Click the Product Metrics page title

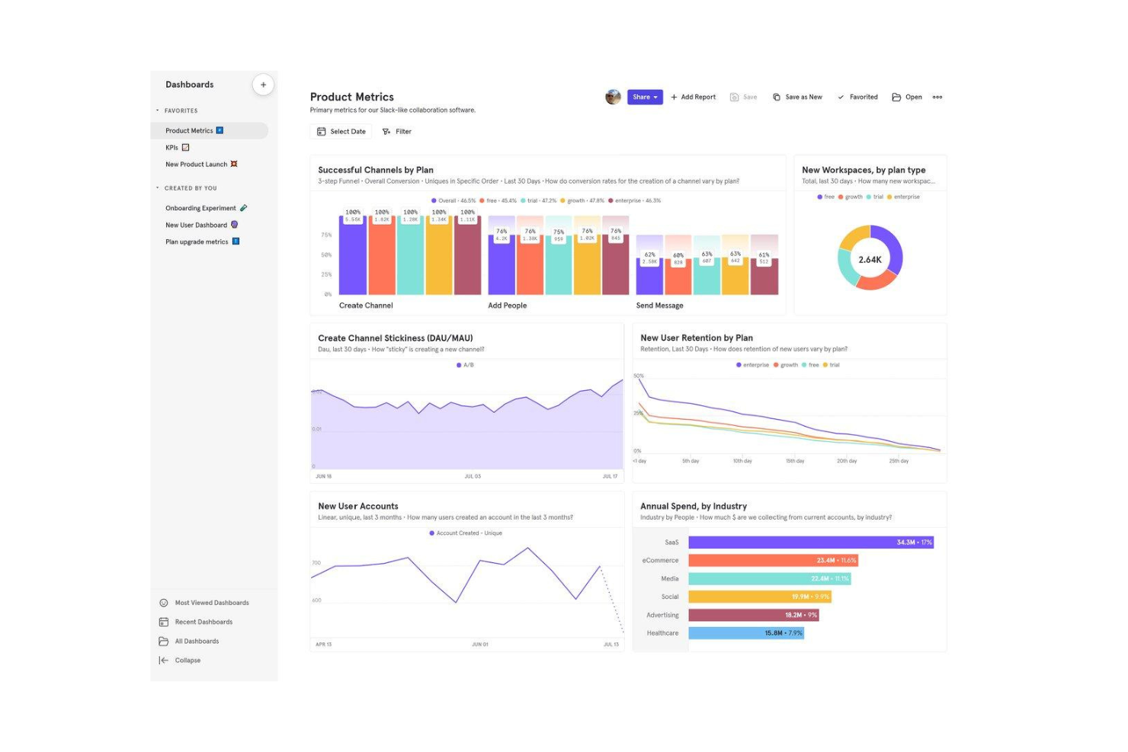(352, 97)
